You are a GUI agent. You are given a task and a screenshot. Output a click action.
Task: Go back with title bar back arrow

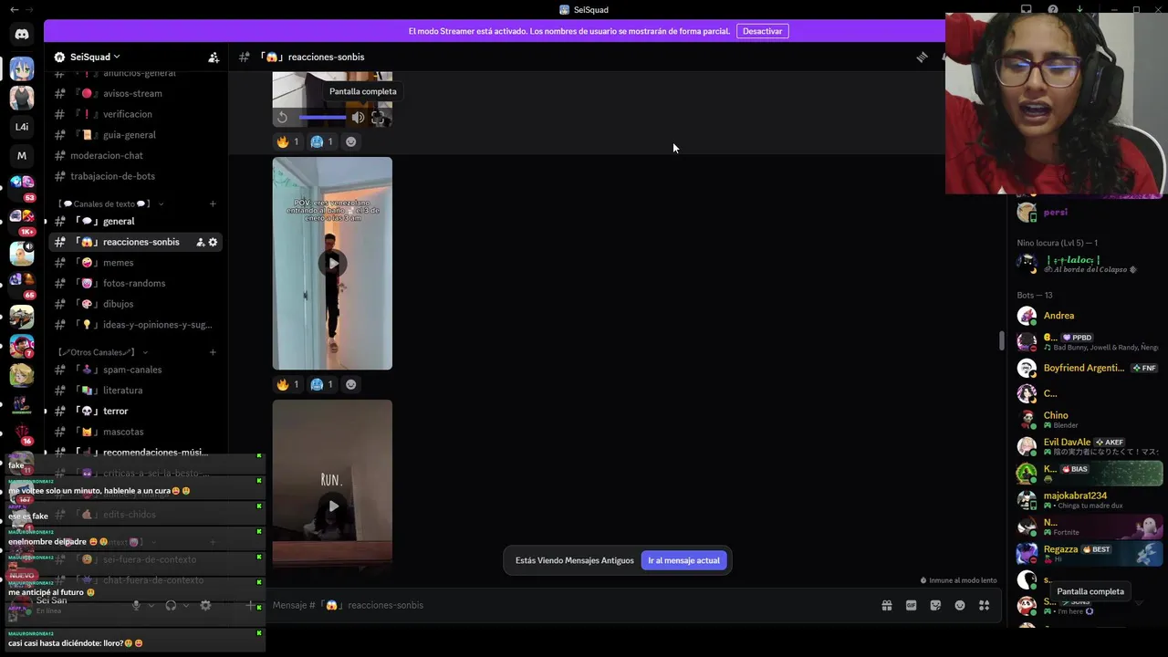(14, 9)
